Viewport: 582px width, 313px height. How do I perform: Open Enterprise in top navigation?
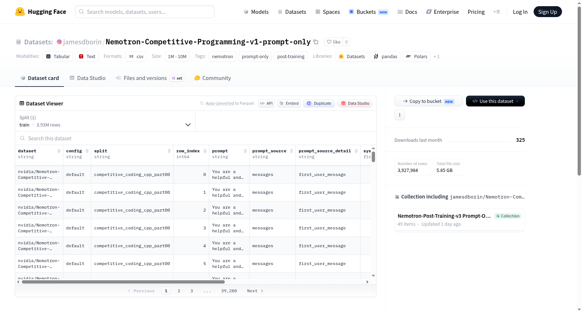[x=443, y=12]
